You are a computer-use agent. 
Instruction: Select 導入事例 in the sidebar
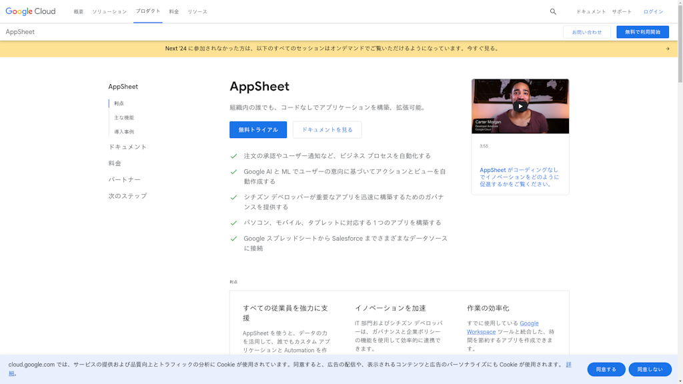click(x=124, y=132)
